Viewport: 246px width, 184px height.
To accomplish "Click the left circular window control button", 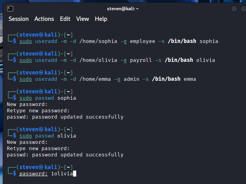I will [x=234, y=9].
